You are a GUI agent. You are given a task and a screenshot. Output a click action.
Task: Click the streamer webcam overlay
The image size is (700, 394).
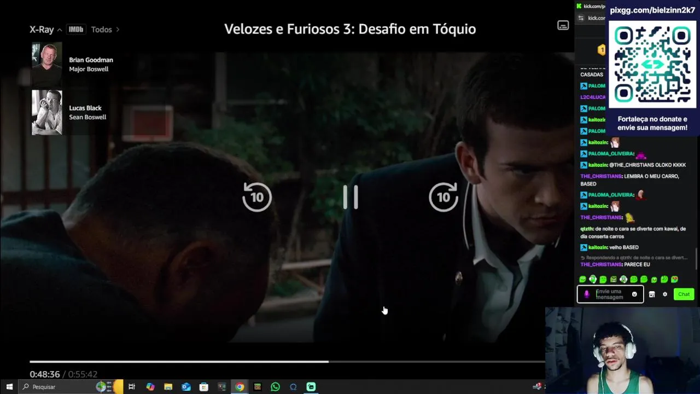(x=622, y=350)
